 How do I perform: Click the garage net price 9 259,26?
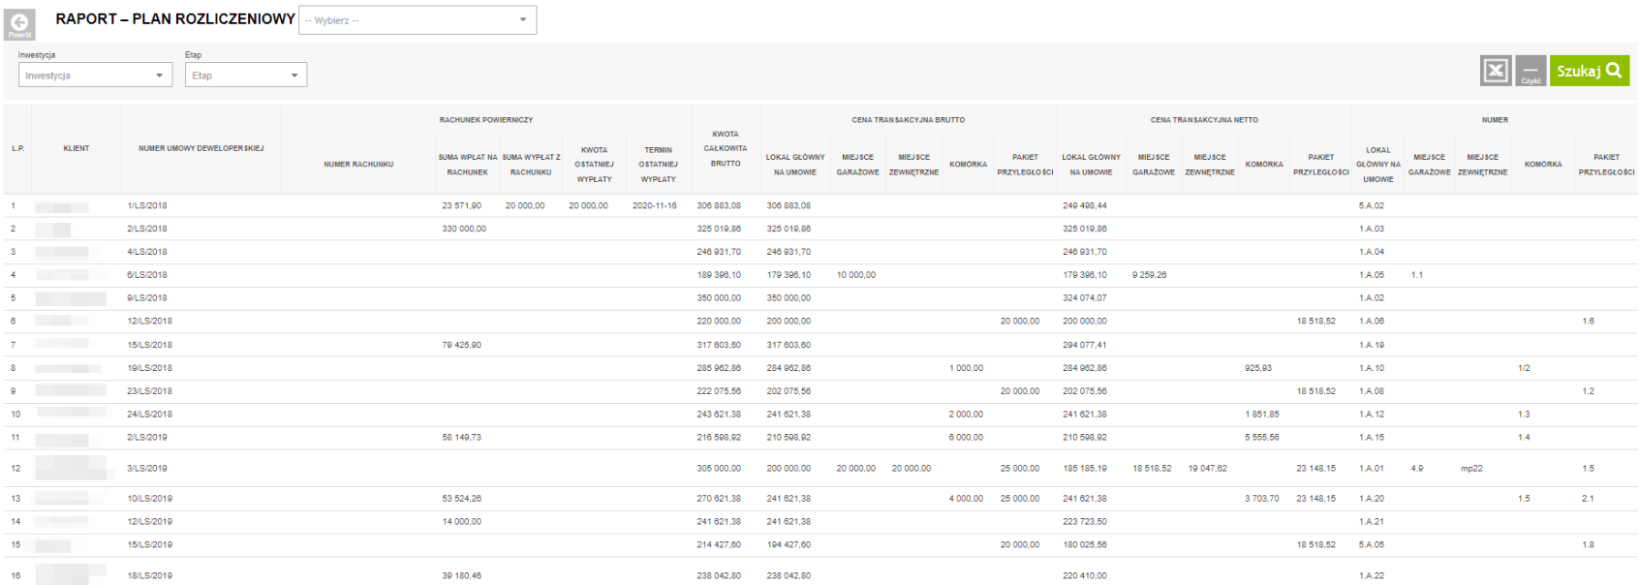coord(1149,275)
